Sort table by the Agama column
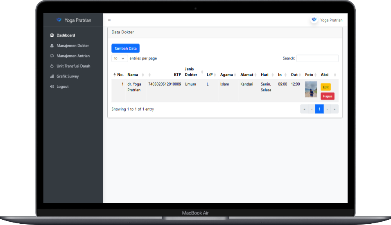Viewport: 391px width, 225px height. (227, 75)
